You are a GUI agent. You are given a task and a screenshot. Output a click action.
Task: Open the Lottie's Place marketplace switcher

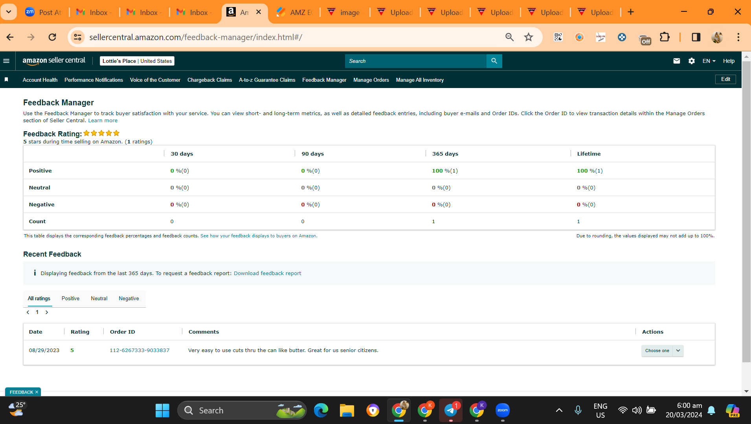(x=137, y=61)
